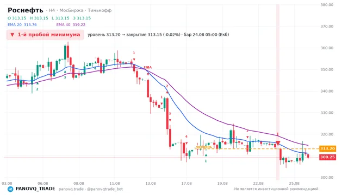The height and width of the screenshot is (195, 348).
Task: Click the "1-й пробой минимума" signal badge
Action: (45, 35)
